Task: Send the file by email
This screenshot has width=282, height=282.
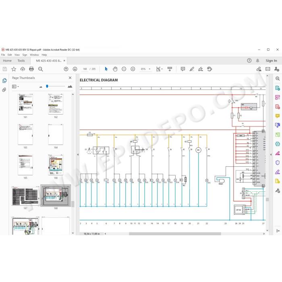Action: click(x=268, y=69)
